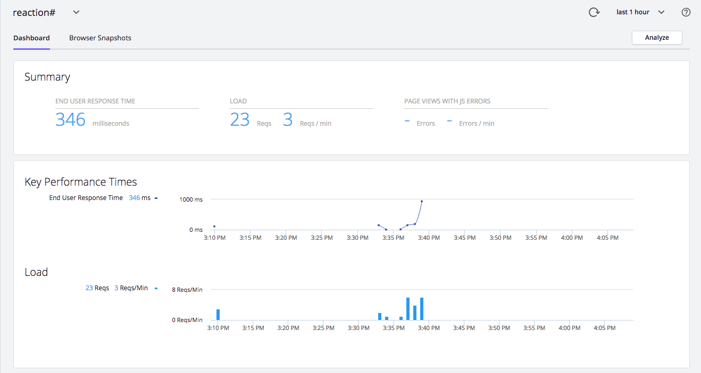Viewport: 701px width, 373px height.
Task: Switch to the Browser Snapshots tab
Action: point(100,38)
